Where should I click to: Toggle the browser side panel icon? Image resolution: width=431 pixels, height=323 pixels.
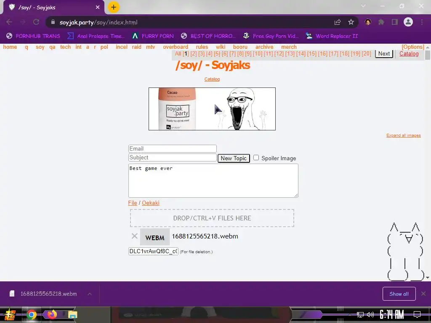(x=395, y=22)
